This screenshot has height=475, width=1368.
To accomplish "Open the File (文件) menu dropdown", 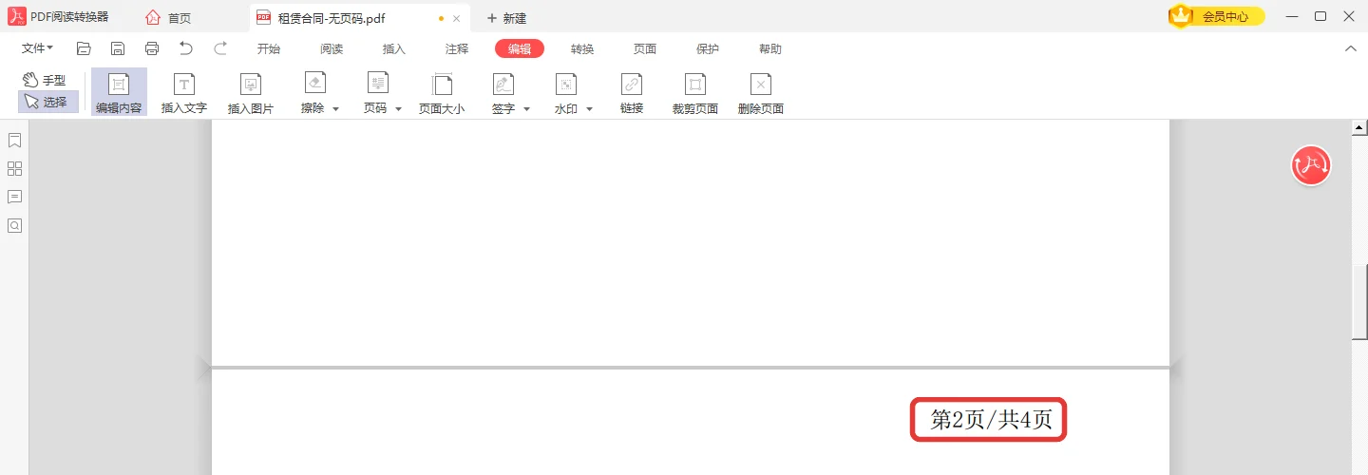I will tap(38, 48).
